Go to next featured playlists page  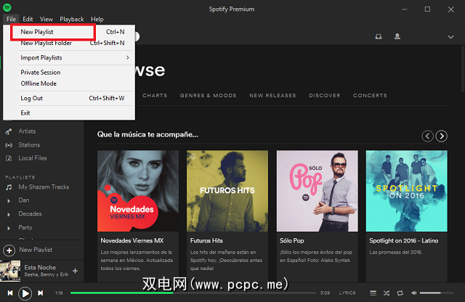click(x=441, y=136)
